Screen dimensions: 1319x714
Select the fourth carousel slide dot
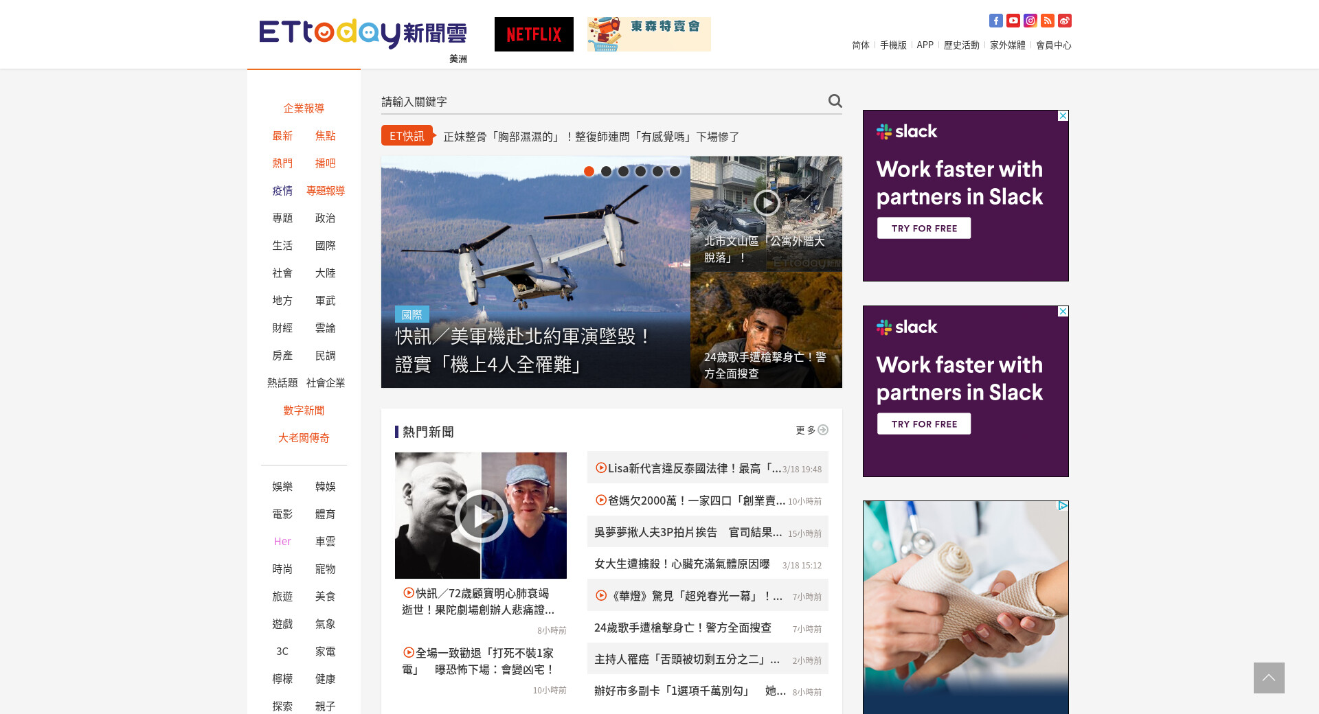pyautogui.click(x=640, y=172)
